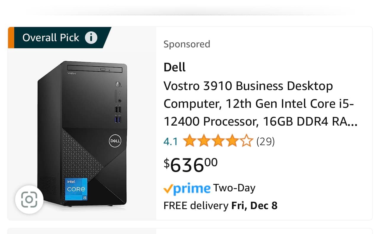The width and height of the screenshot is (380, 234).
Task: Tap the camera visual search icon
Action: [29, 199]
